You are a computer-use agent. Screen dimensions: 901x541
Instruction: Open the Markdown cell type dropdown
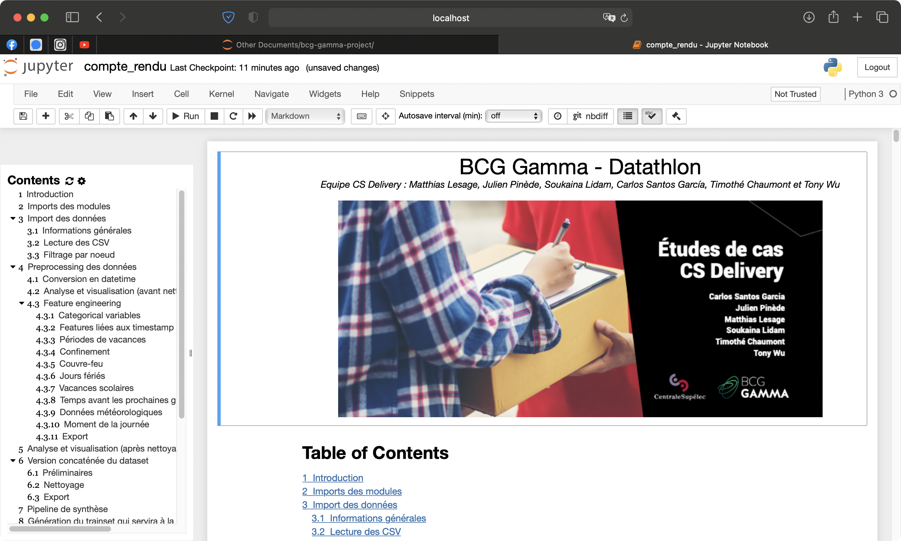305,116
